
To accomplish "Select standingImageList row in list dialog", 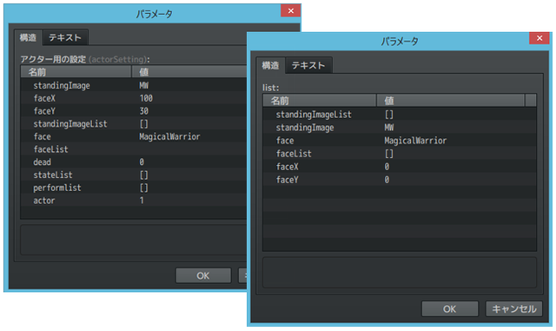I will pos(400,115).
